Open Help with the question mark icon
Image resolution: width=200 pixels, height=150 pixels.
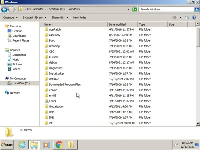pos(194,17)
